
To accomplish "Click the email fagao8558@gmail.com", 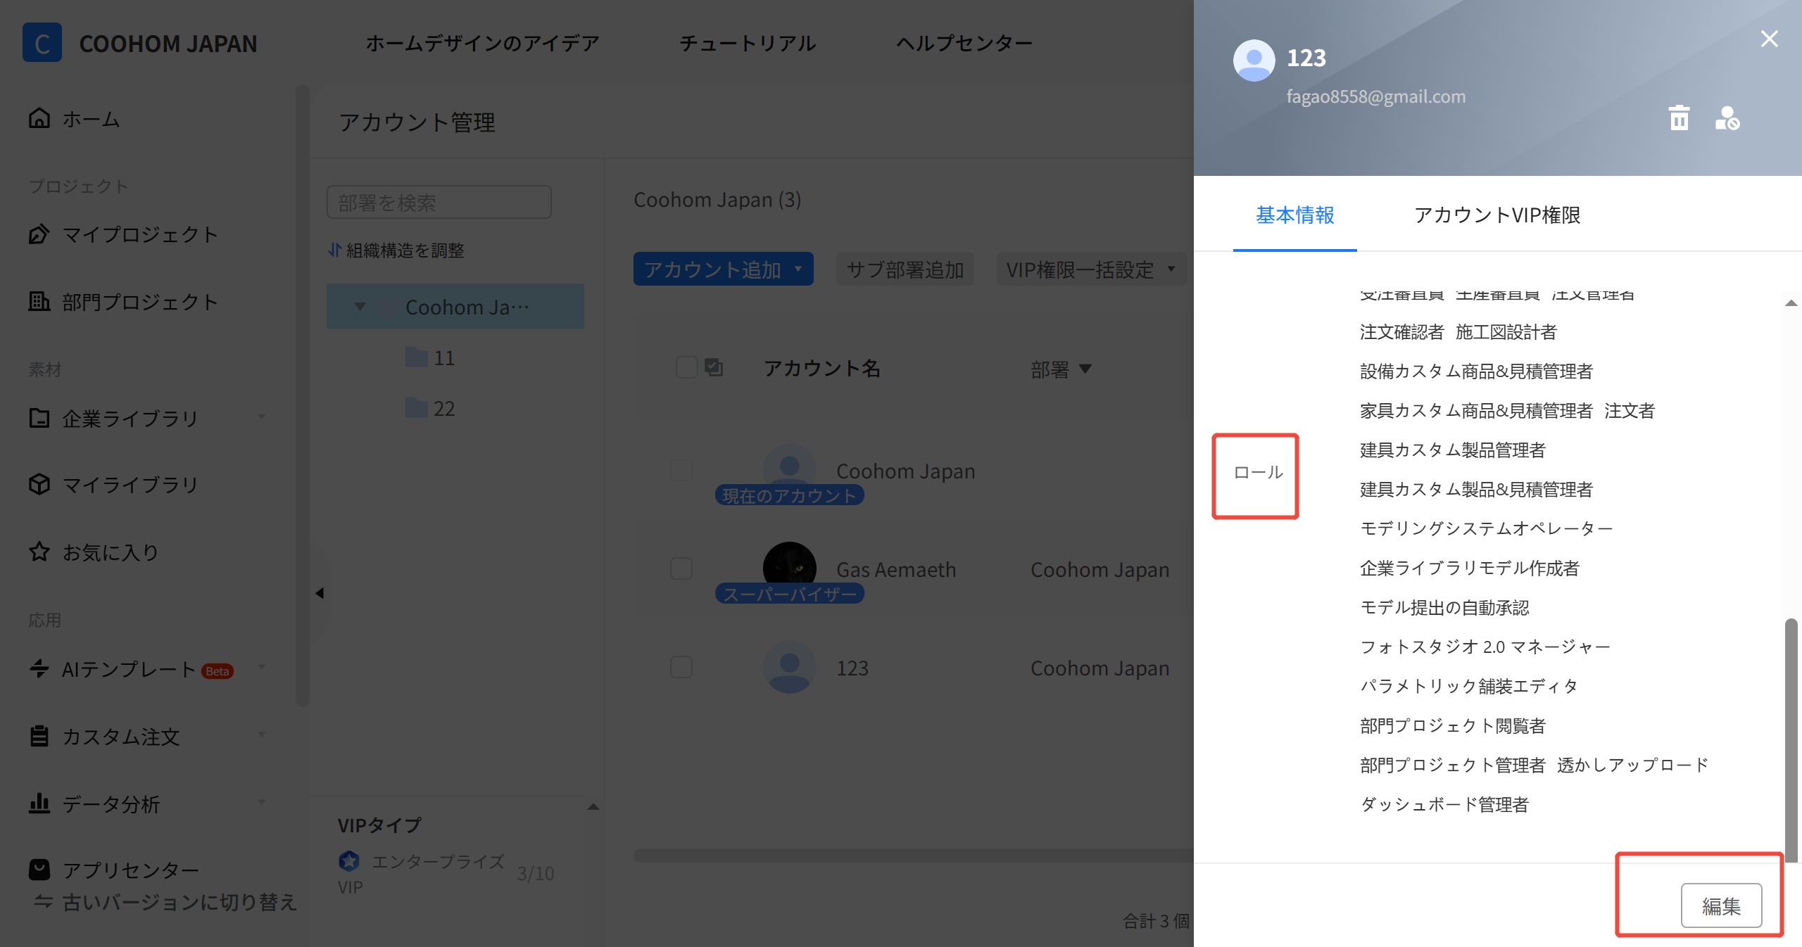I will (x=1376, y=96).
